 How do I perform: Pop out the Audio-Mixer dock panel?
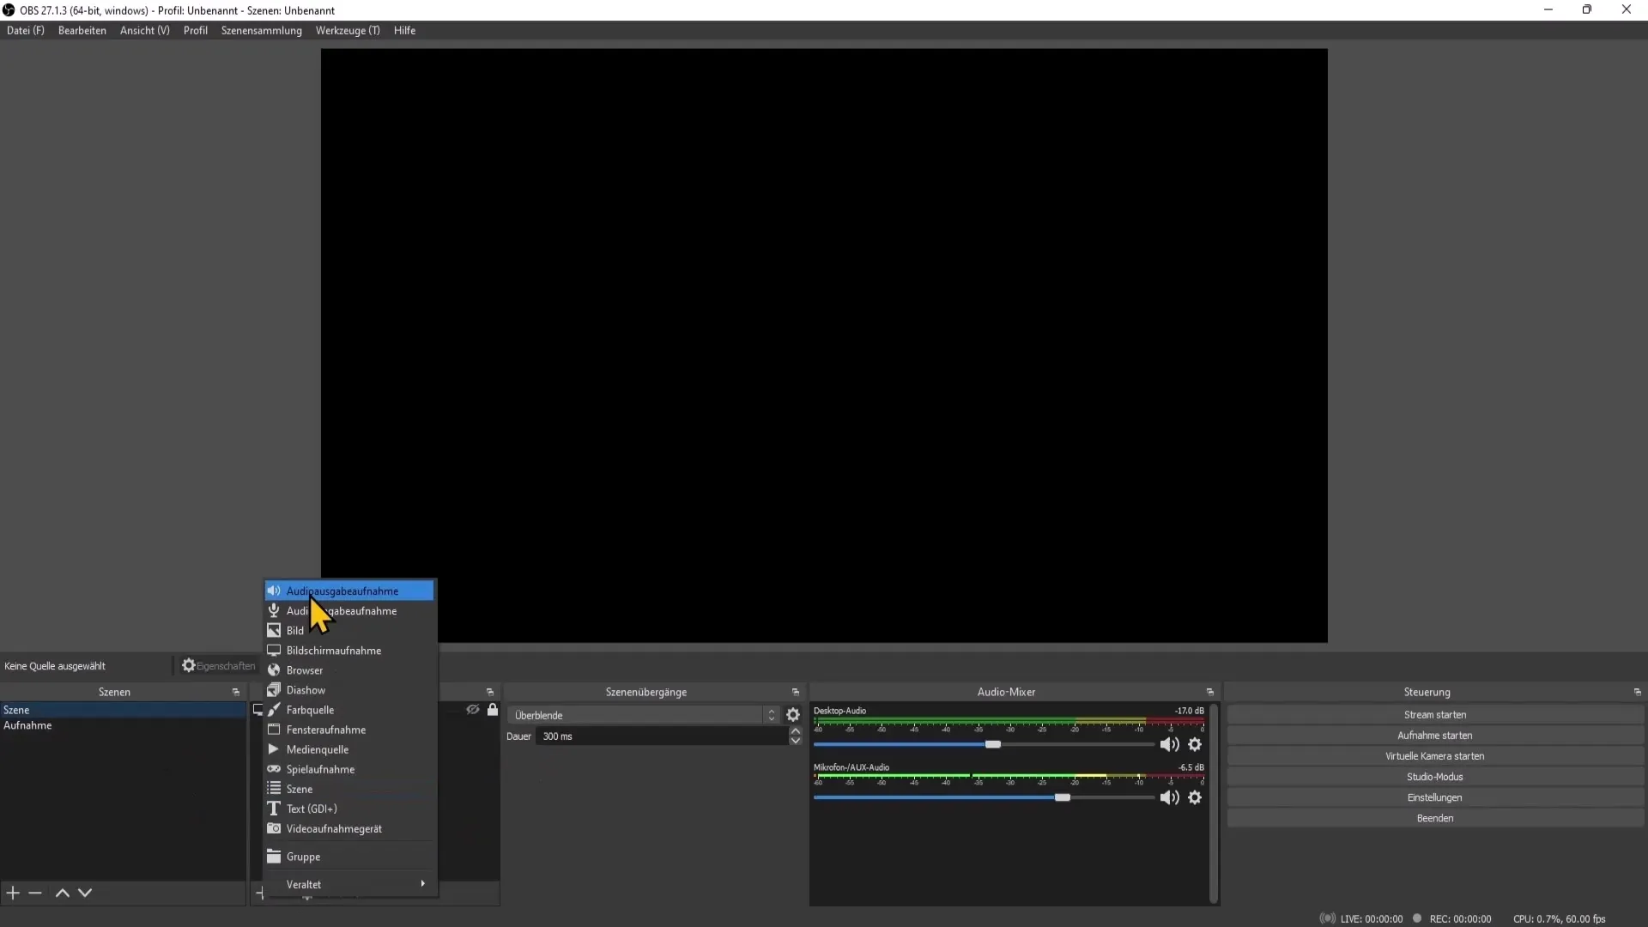point(1210,692)
